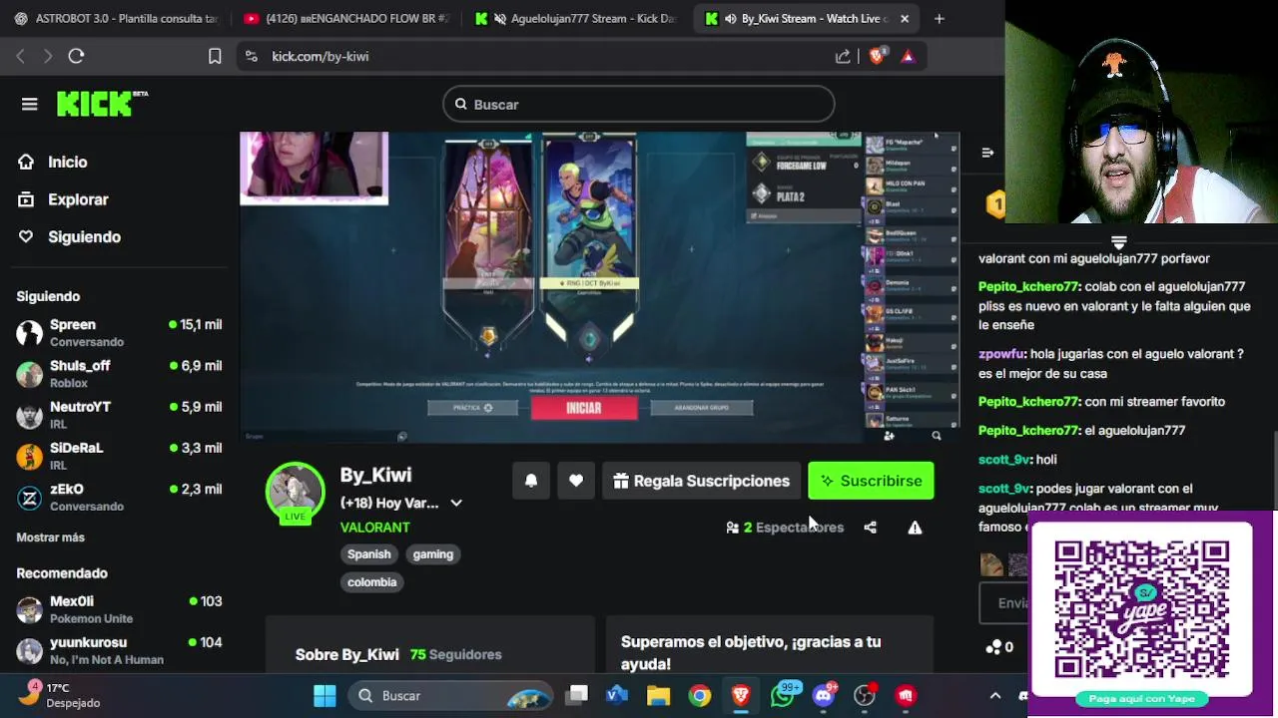Toggle the bell notifications button
The height and width of the screenshot is (718, 1278).
click(x=531, y=481)
